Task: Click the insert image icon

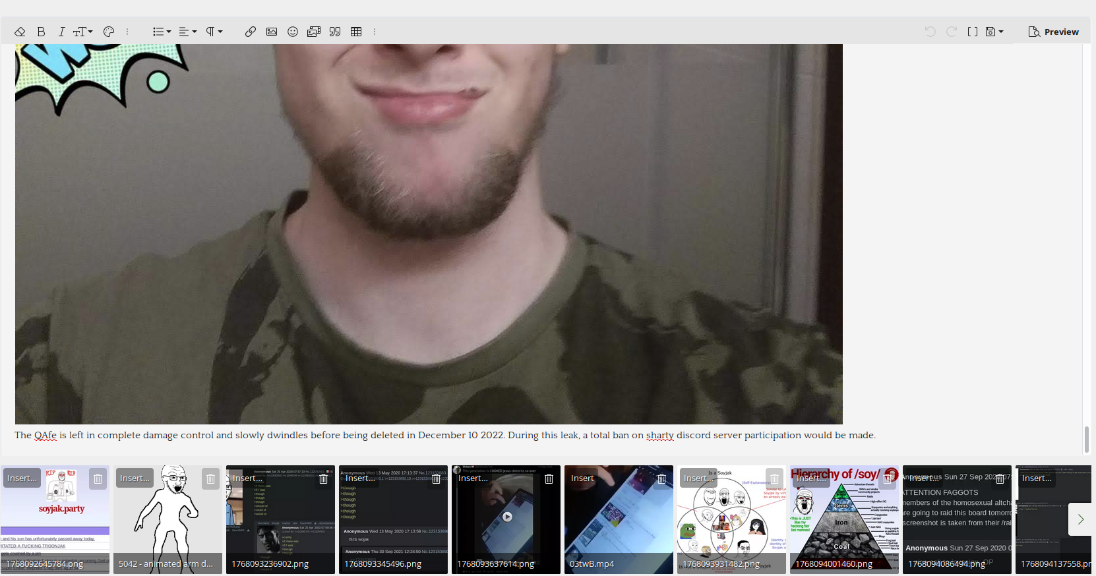Action: click(x=272, y=32)
